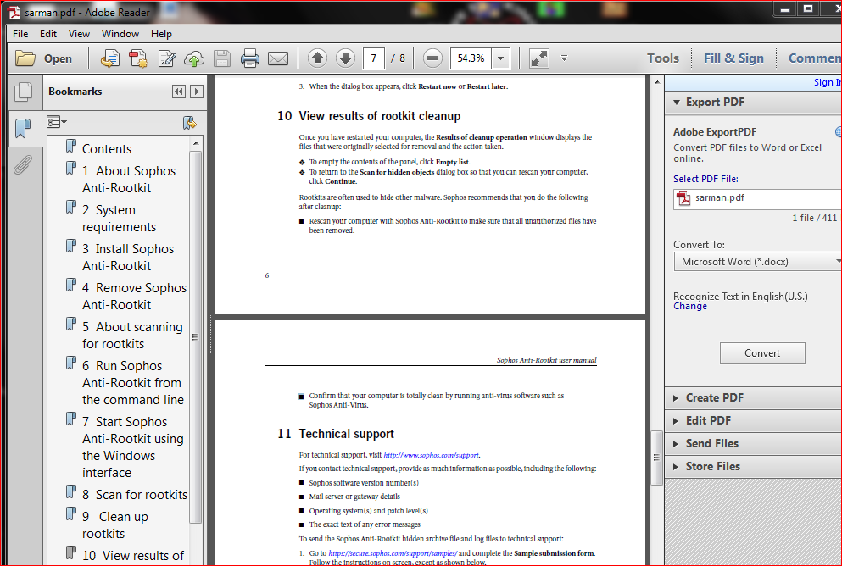Go to bookmark 1 About Sophos Anti-Rootkit
The image size is (842, 566).
129,179
